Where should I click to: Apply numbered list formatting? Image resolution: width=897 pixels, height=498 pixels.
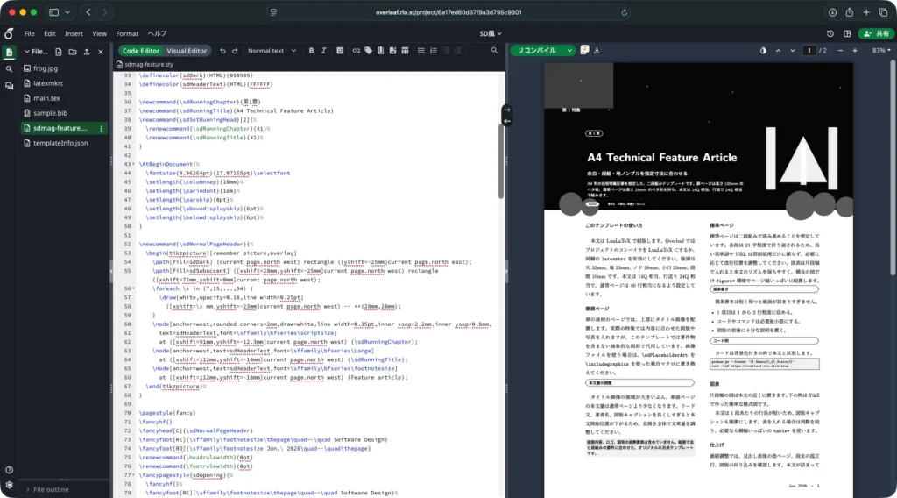tap(434, 51)
